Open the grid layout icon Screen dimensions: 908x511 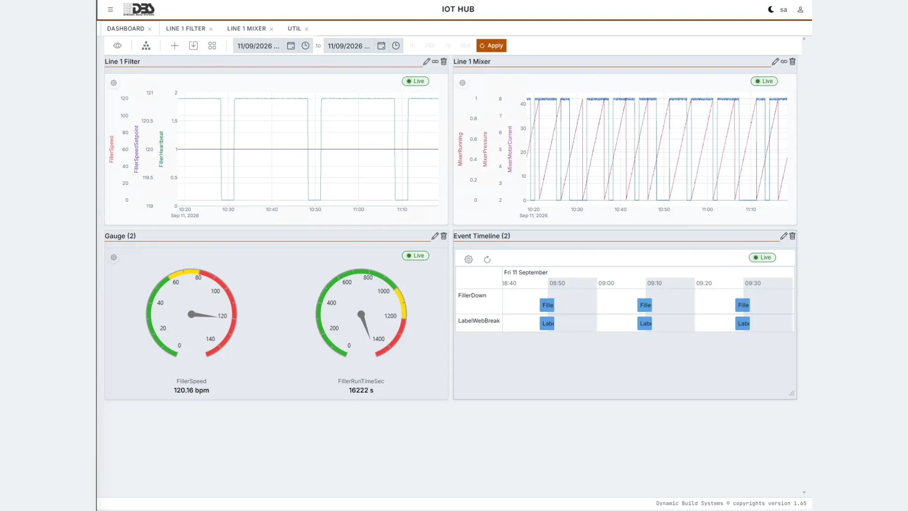pyautogui.click(x=212, y=45)
